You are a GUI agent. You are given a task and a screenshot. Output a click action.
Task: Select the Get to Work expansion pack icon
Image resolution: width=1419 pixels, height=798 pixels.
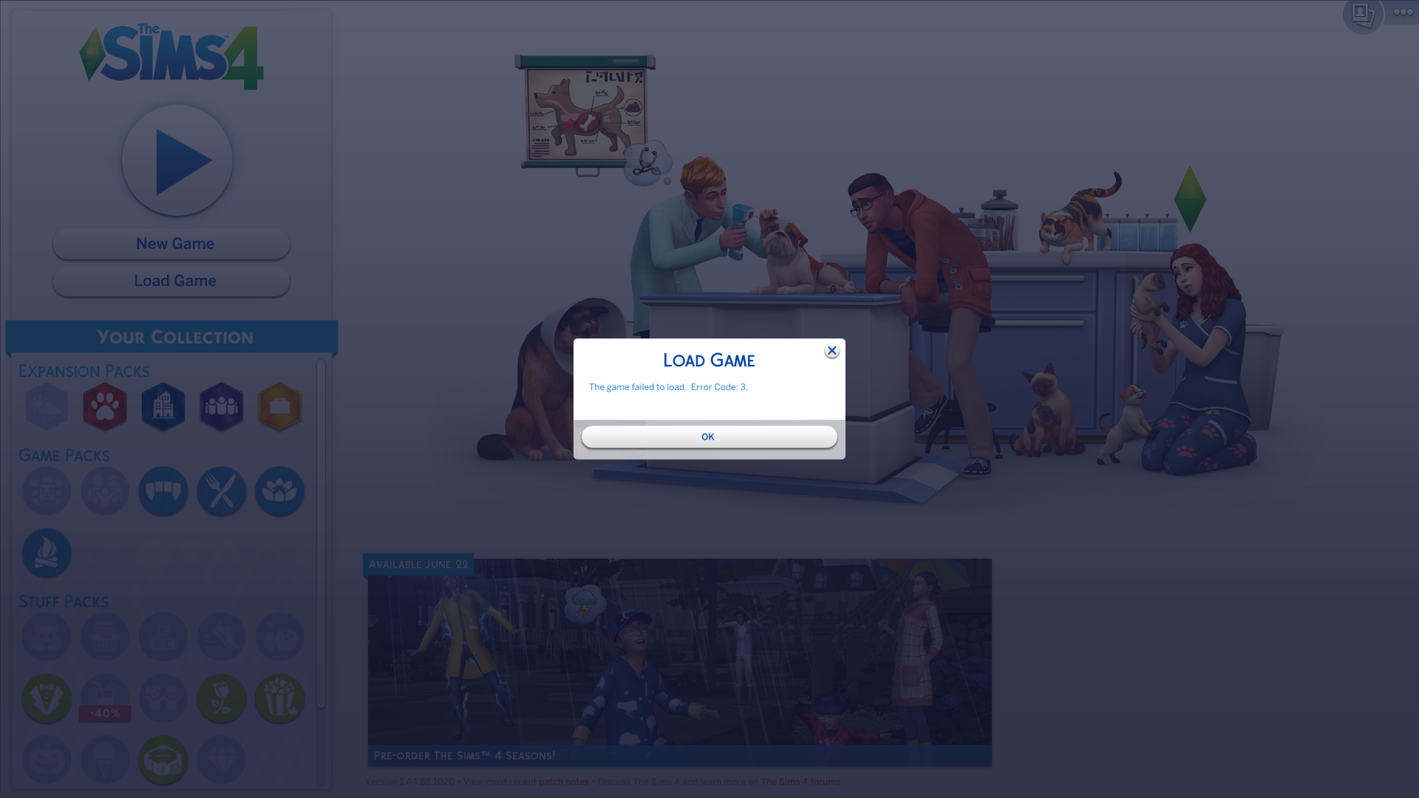[x=279, y=406]
